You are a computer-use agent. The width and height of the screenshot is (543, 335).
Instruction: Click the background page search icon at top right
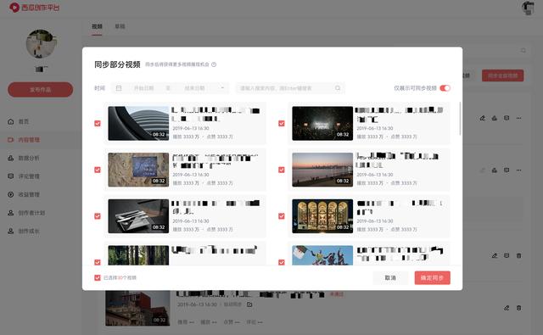pyautogui.click(x=523, y=51)
